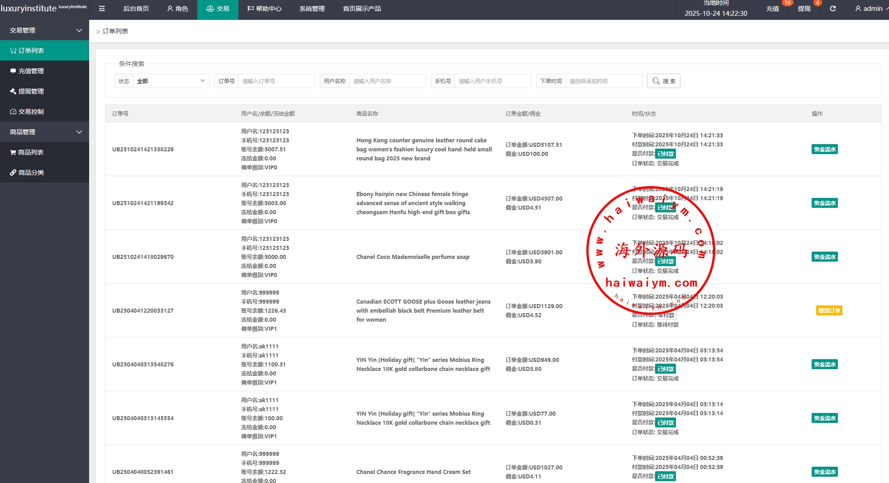Screen dimensions: 889x483
Task: Open the 状态 filter dropdown
Action: (171, 81)
